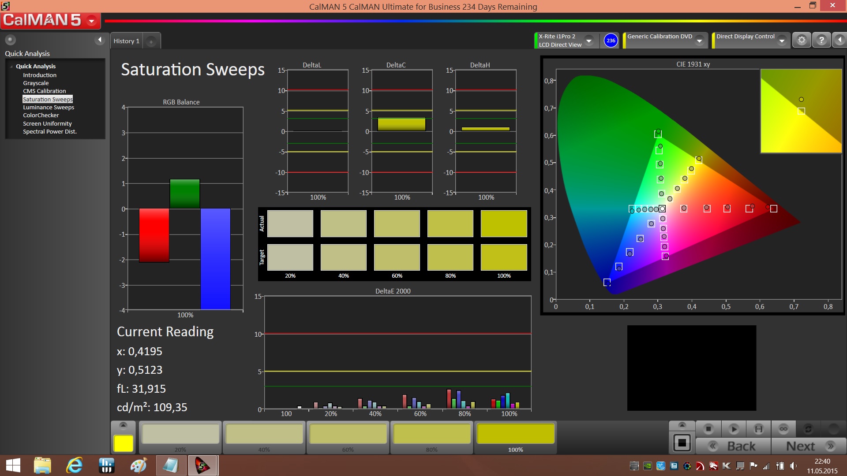Expand the X-Rite i1Pro 2 meter dropdown
This screenshot has height=476, width=847.
pyautogui.click(x=589, y=41)
